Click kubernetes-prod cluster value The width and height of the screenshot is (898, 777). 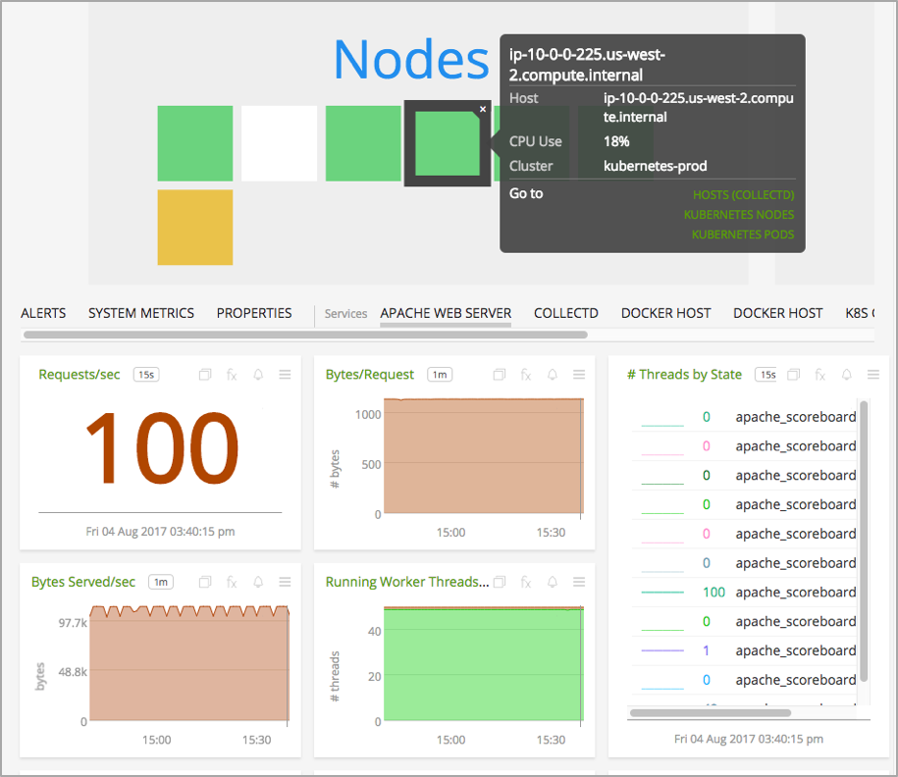click(x=656, y=166)
